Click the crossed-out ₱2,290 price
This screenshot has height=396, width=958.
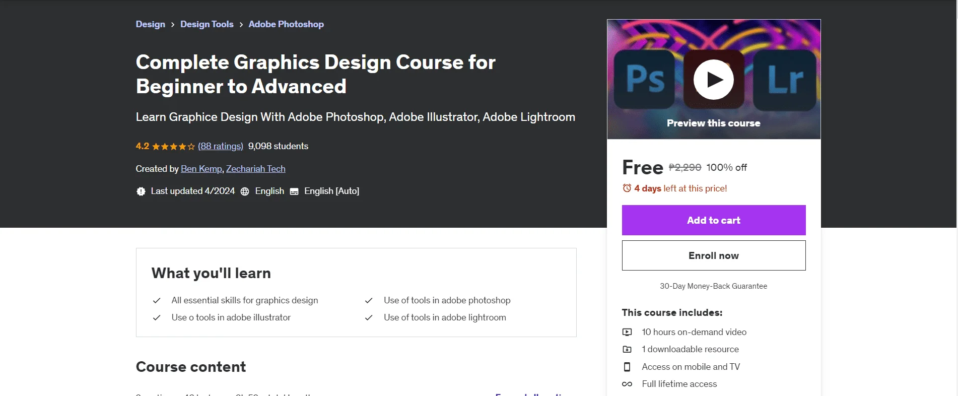pyautogui.click(x=685, y=167)
